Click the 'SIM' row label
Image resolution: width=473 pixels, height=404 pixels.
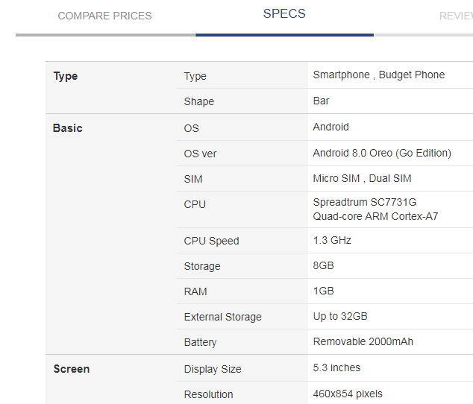[x=193, y=179]
